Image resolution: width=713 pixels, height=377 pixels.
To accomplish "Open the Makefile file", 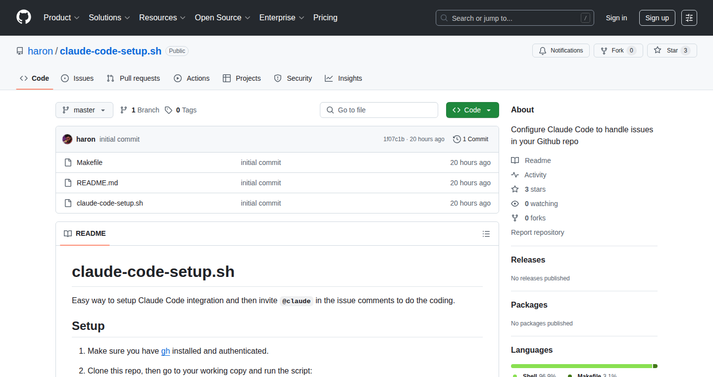I will coord(90,162).
